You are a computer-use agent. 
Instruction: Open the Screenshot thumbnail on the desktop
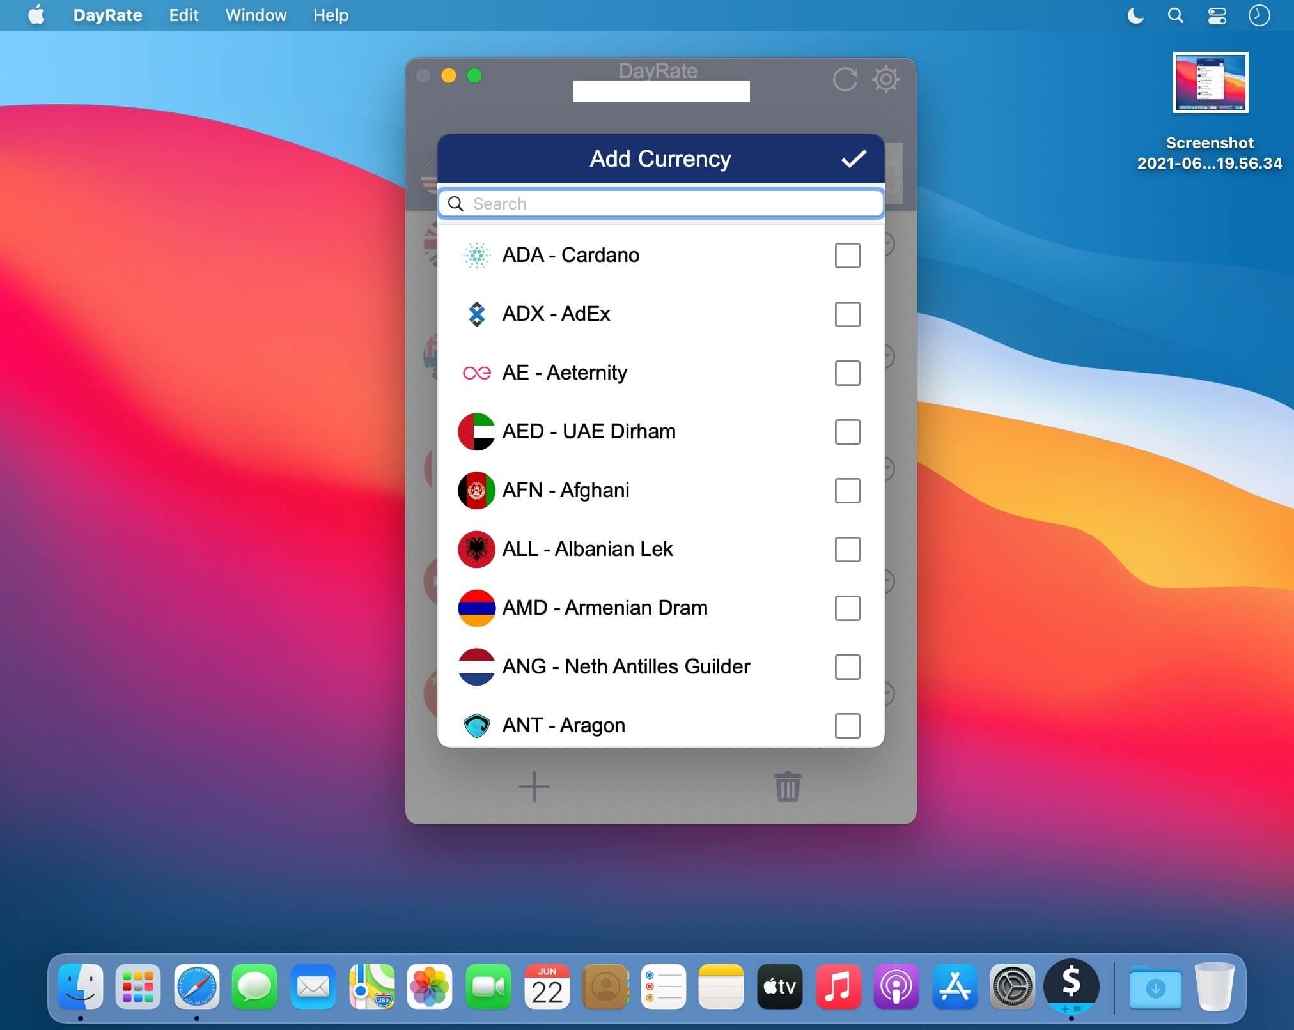point(1210,83)
